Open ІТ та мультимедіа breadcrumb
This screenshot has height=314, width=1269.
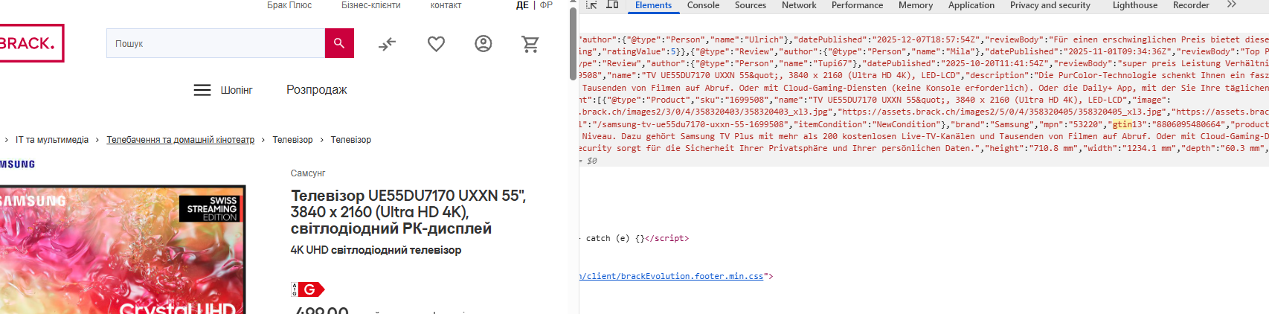point(52,140)
